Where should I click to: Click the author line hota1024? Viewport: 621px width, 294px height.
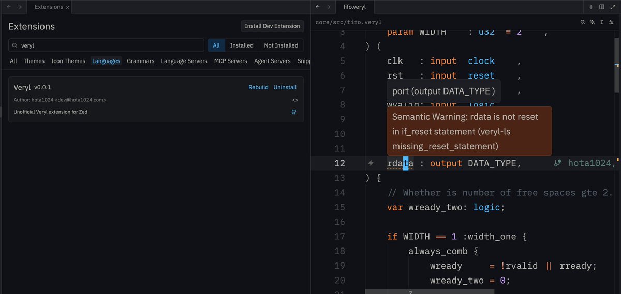coord(60,100)
